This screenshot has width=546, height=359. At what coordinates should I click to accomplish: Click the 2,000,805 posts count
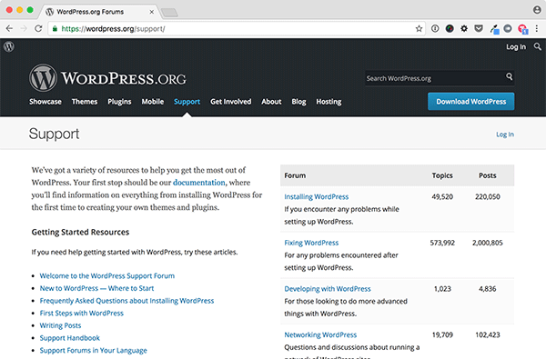[x=488, y=243]
